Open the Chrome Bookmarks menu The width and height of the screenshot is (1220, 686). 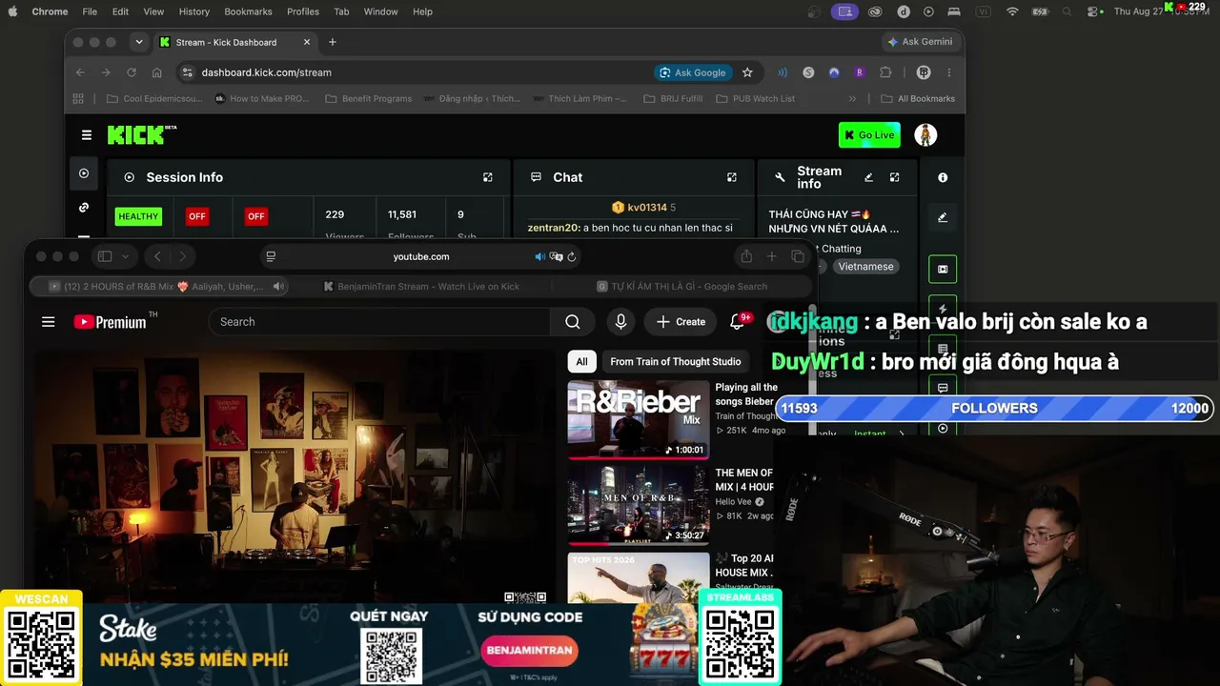pos(248,11)
